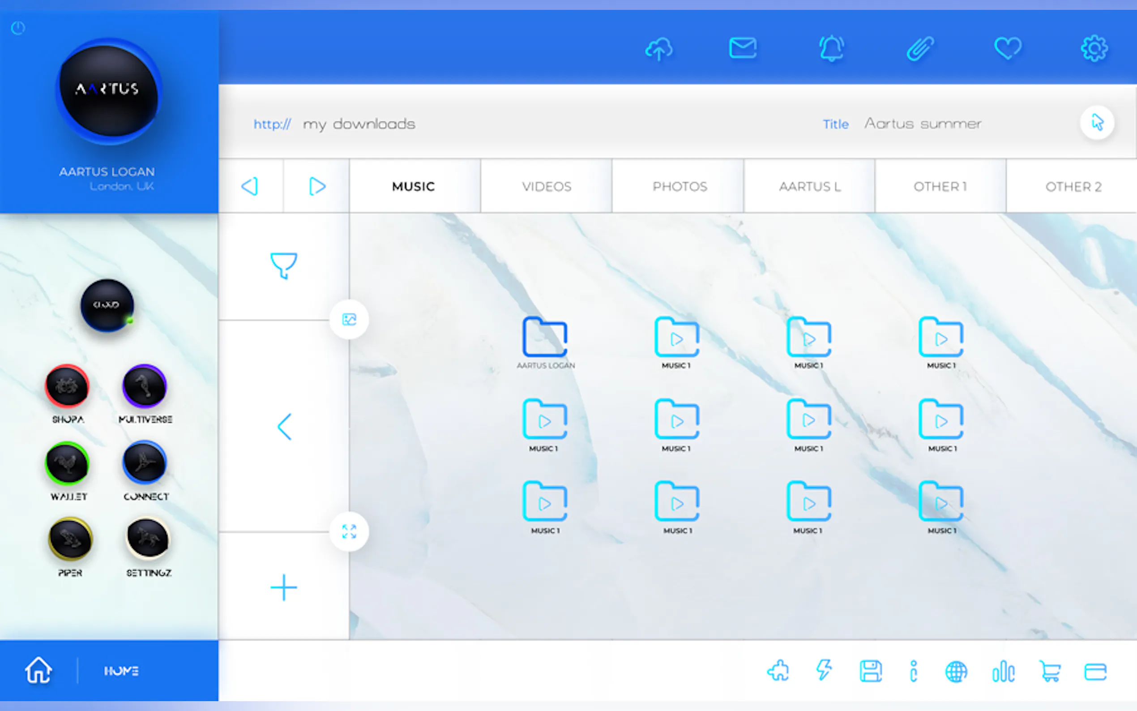Open the rightmost MUSIC 1 folder in bottom row
Image resolution: width=1137 pixels, height=711 pixels.
pos(941,508)
